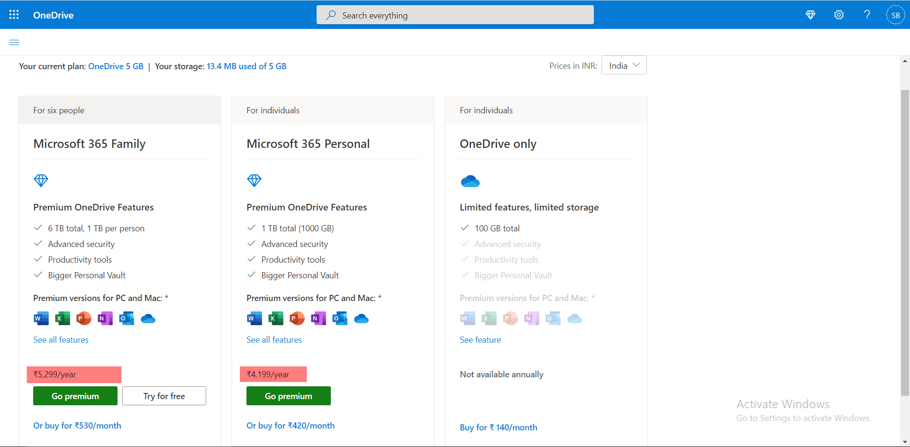Click the OneDrive only heading
Image resolution: width=910 pixels, height=447 pixels.
(x=498, y=144)
